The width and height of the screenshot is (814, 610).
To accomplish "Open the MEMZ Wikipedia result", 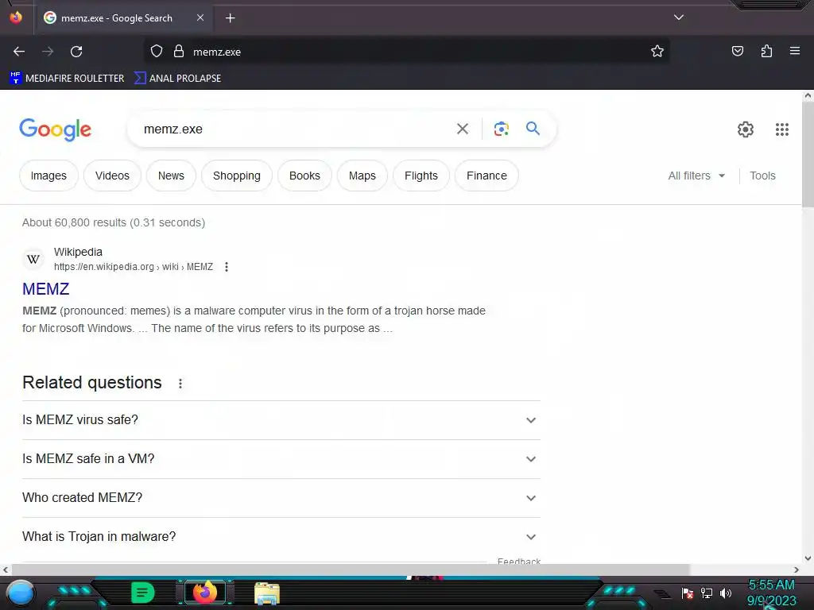I will coord(45,289).
